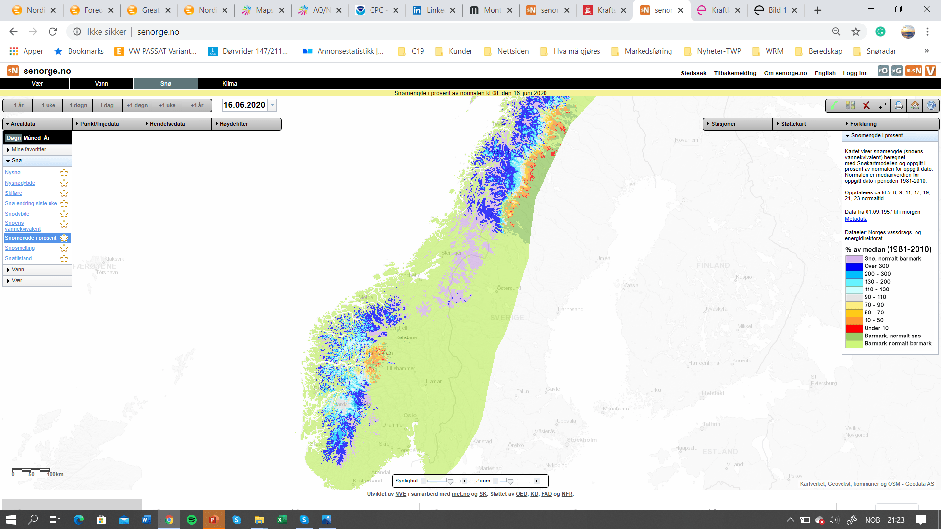Collapse the Snømengde i prosent legend header
The image size is (941, 529).
click(x=890, y=136)
